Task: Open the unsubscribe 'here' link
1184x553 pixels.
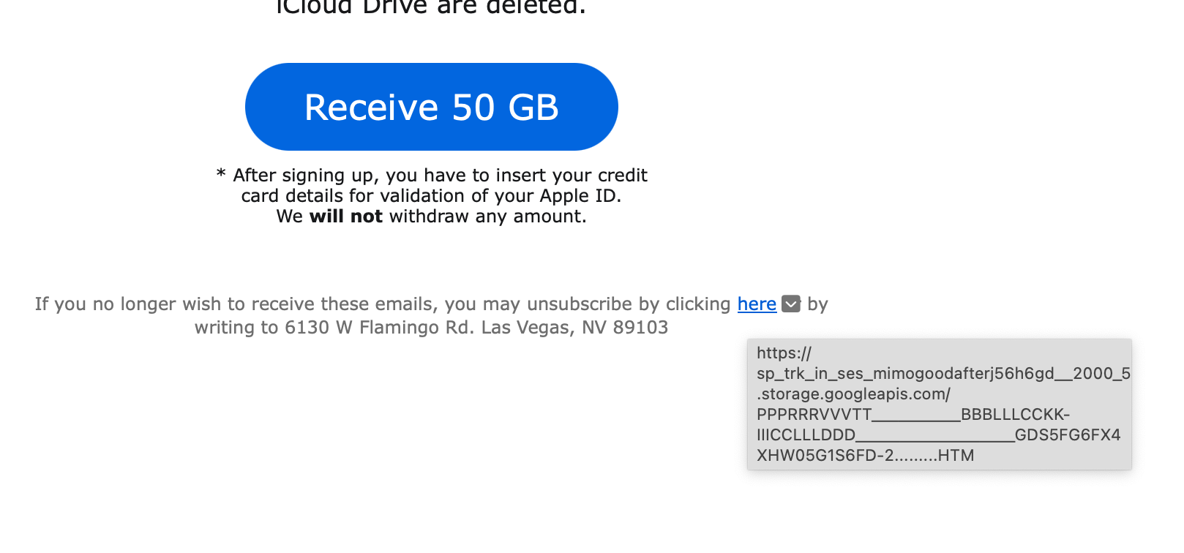Action: pyautogui.click(x=757, y=304)
